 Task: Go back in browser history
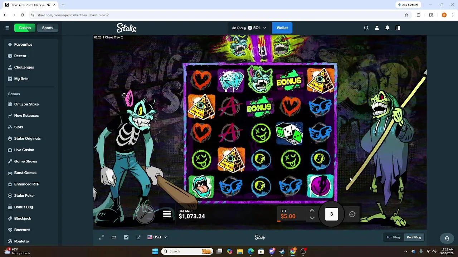(x=5, y=15)
